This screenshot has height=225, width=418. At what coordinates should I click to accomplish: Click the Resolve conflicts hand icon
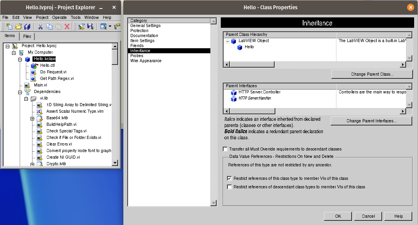(x=117, y=26)
